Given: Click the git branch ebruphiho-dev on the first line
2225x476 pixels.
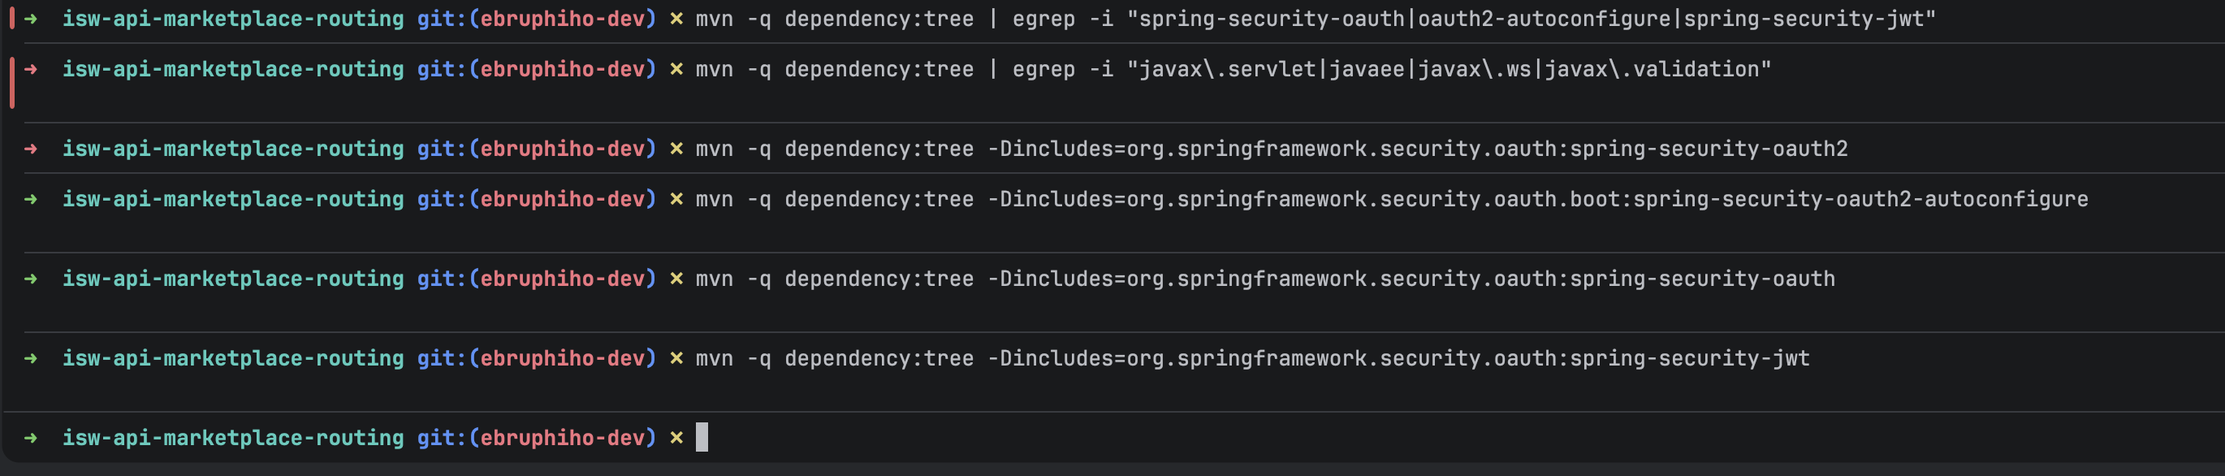Looking at the screenshot, I should click(x=562, y=19).
